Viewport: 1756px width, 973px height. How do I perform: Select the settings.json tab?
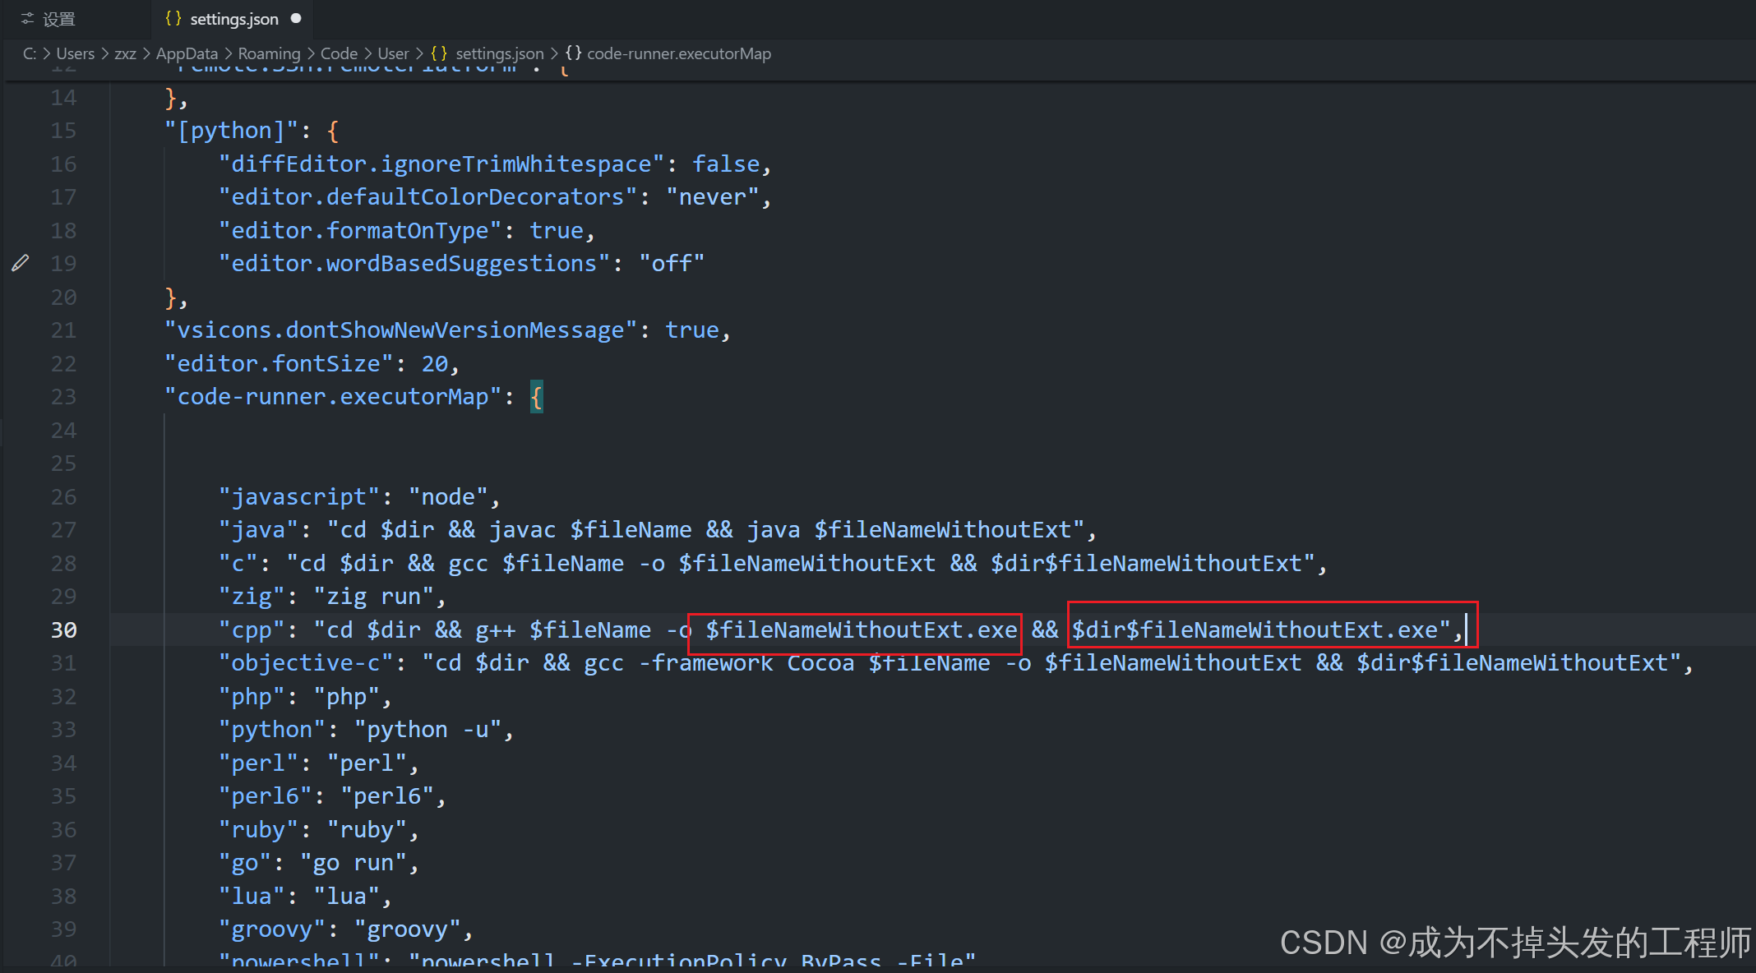coord(233,18)
